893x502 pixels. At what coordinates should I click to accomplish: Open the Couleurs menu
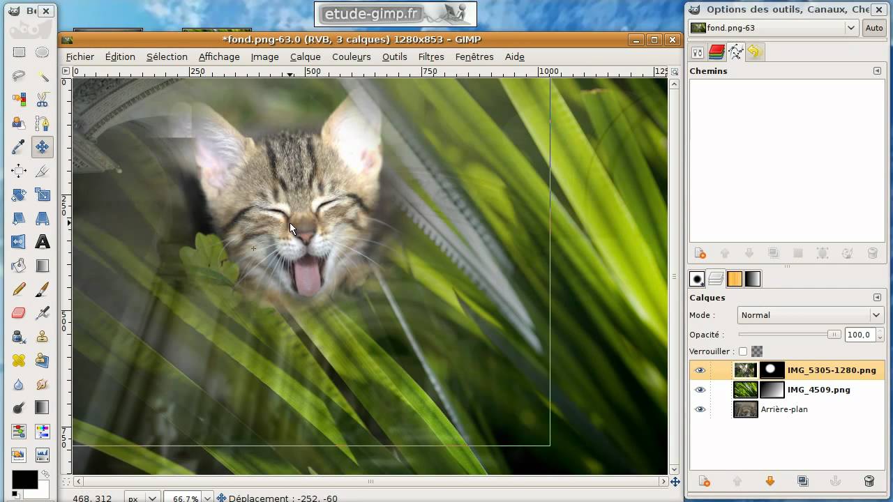coord(352,56)
